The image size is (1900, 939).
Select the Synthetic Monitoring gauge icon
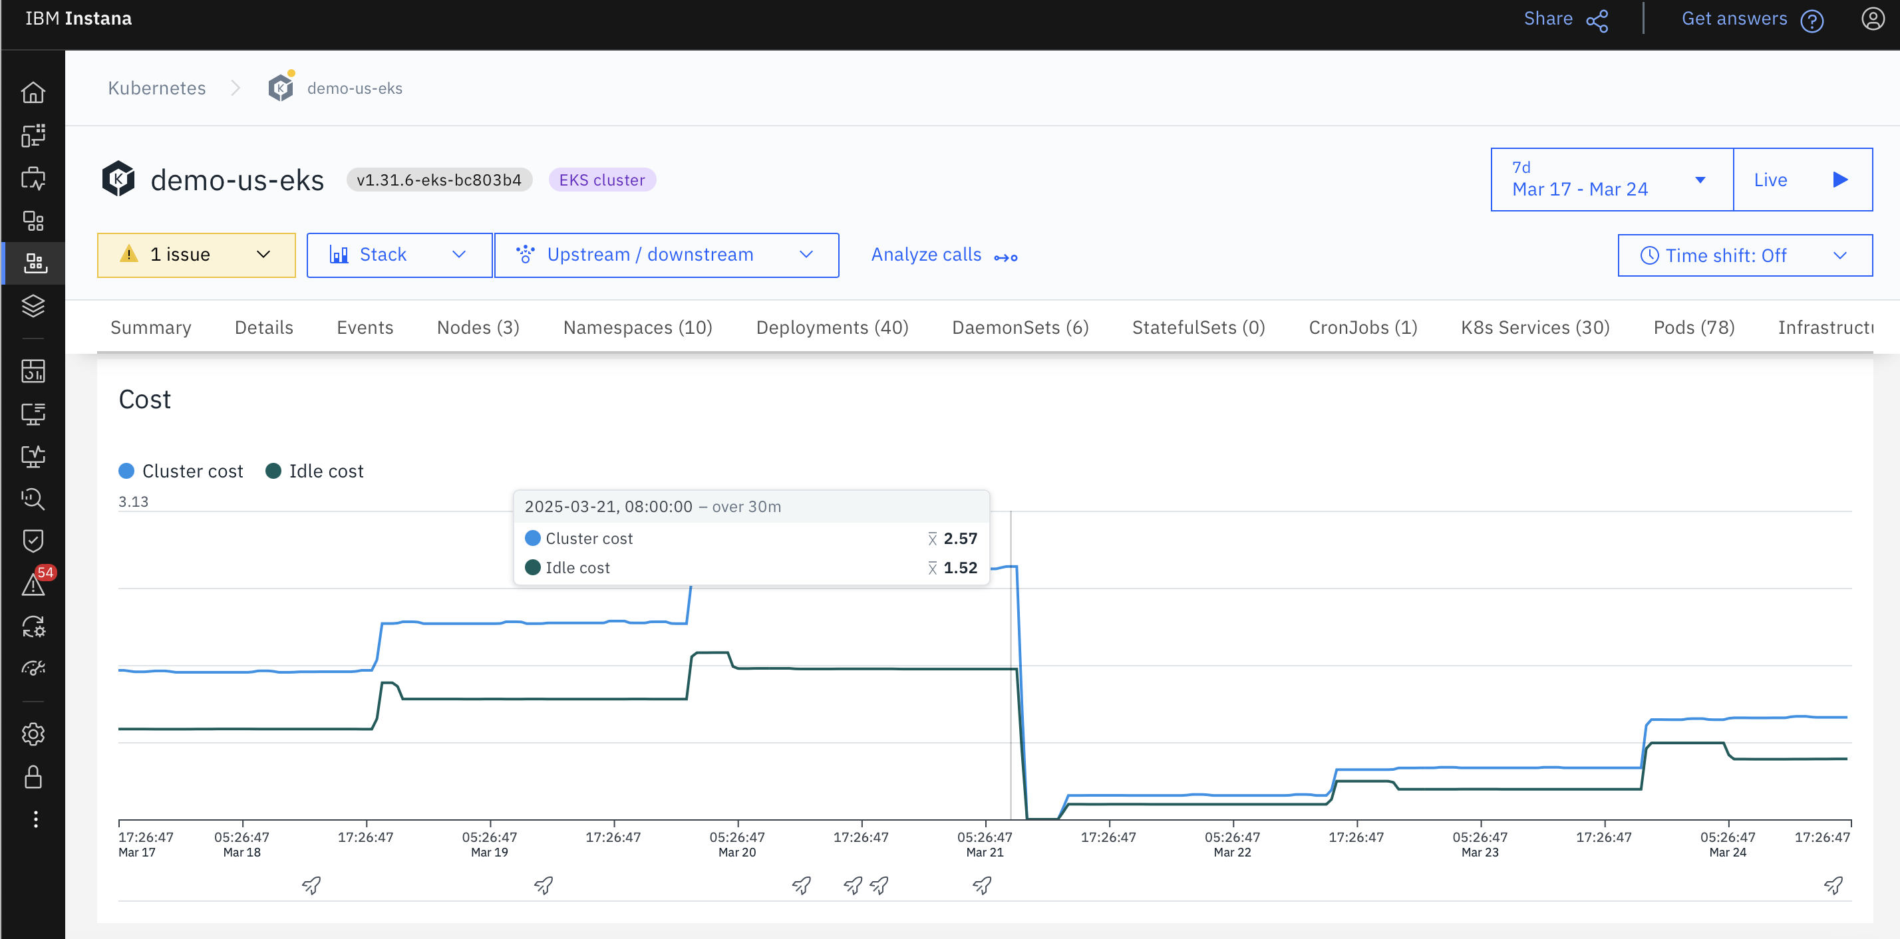point(34,668)
